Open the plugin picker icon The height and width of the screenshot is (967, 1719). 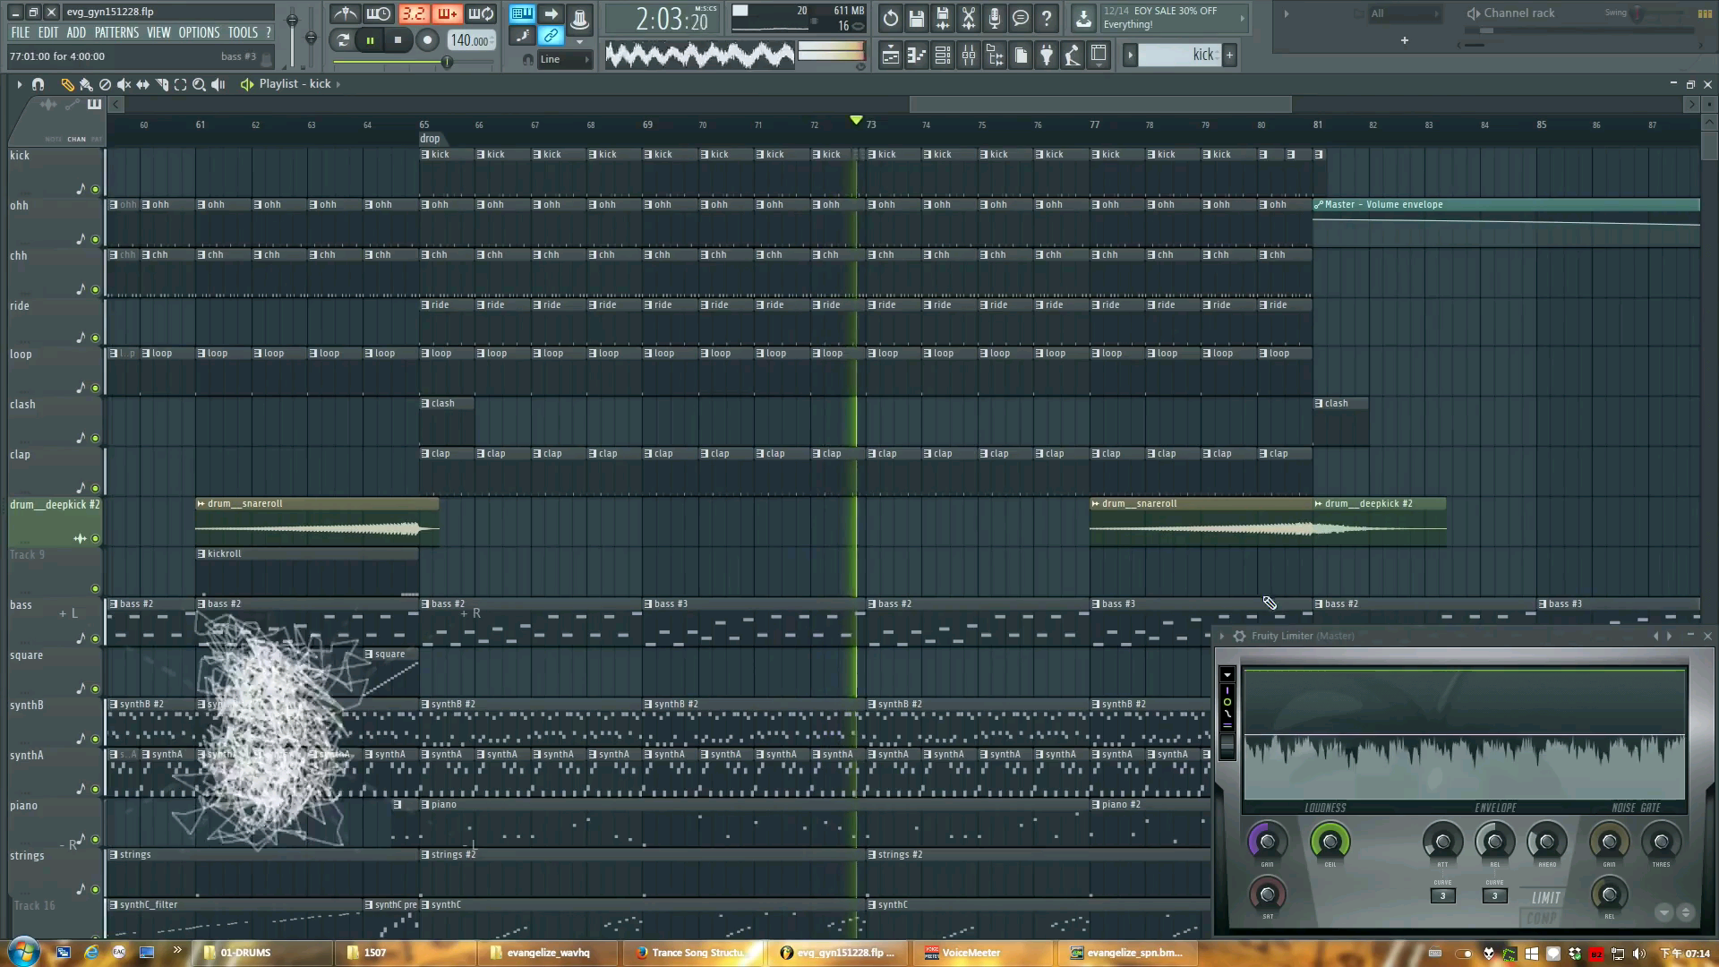pyautogui.click(x=1047, y=56)
